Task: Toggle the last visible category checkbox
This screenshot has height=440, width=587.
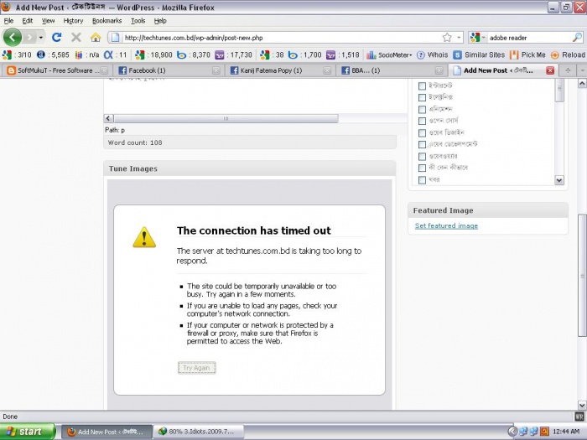Action: 422,179
